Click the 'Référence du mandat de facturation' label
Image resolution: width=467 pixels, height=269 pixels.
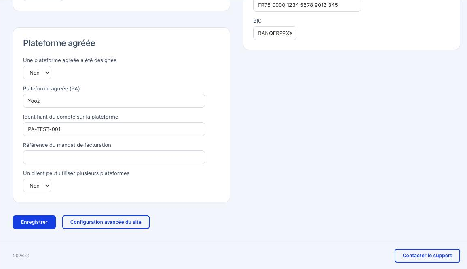67,145
